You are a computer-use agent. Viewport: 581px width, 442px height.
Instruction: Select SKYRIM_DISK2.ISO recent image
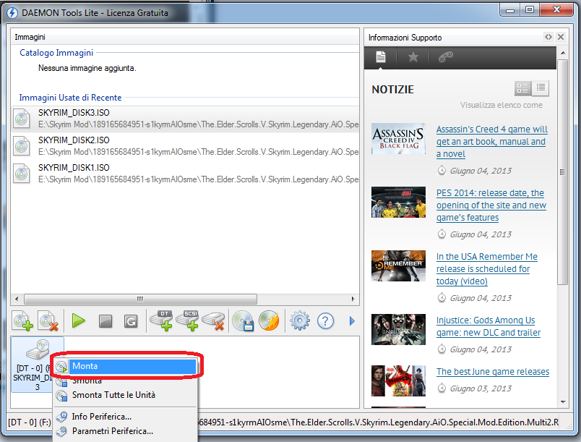pyautogui.click(x=185, y=146)
